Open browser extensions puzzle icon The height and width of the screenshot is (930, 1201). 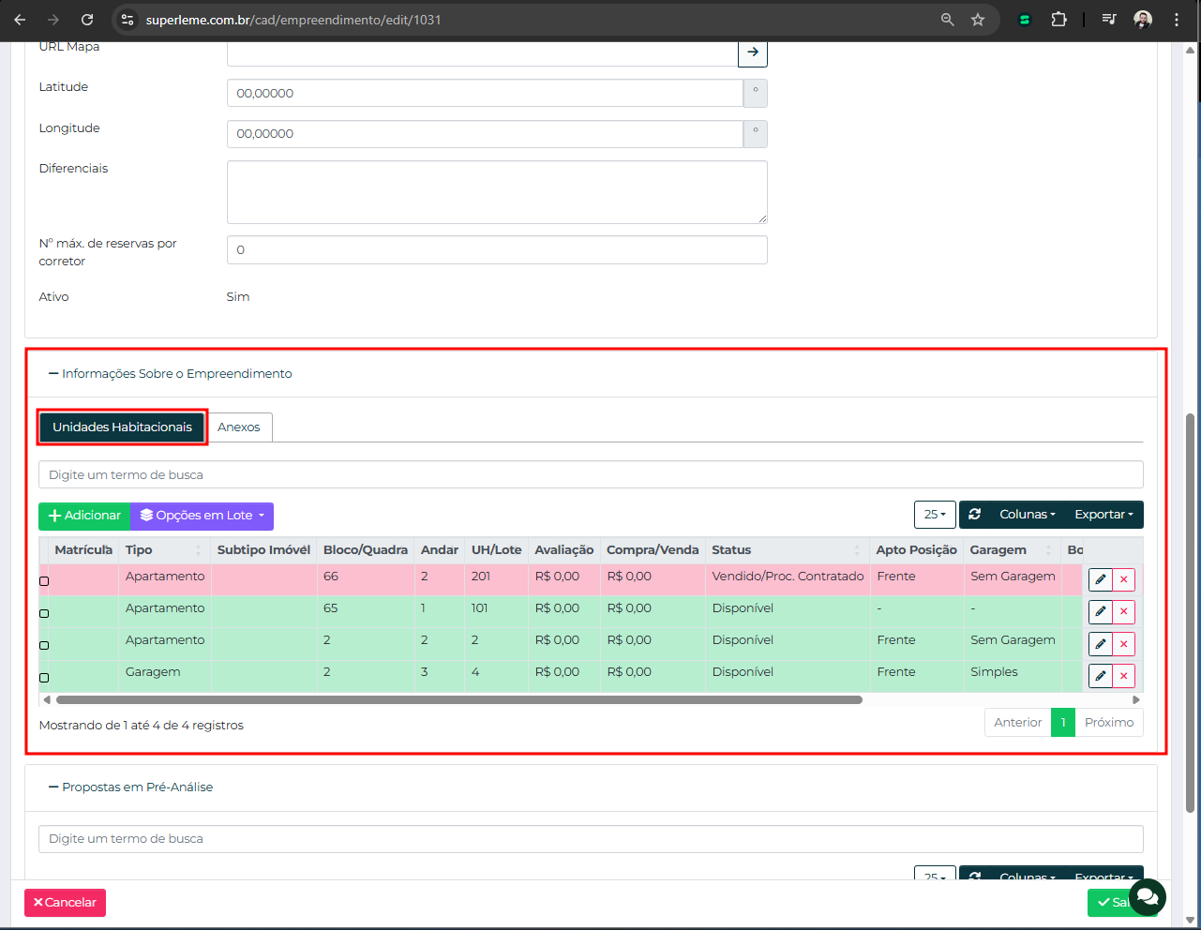click(1058, 20)
